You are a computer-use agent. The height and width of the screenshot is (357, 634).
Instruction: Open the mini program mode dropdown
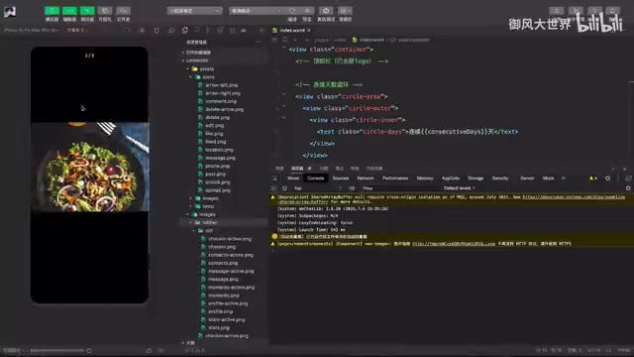coord(194,11)
